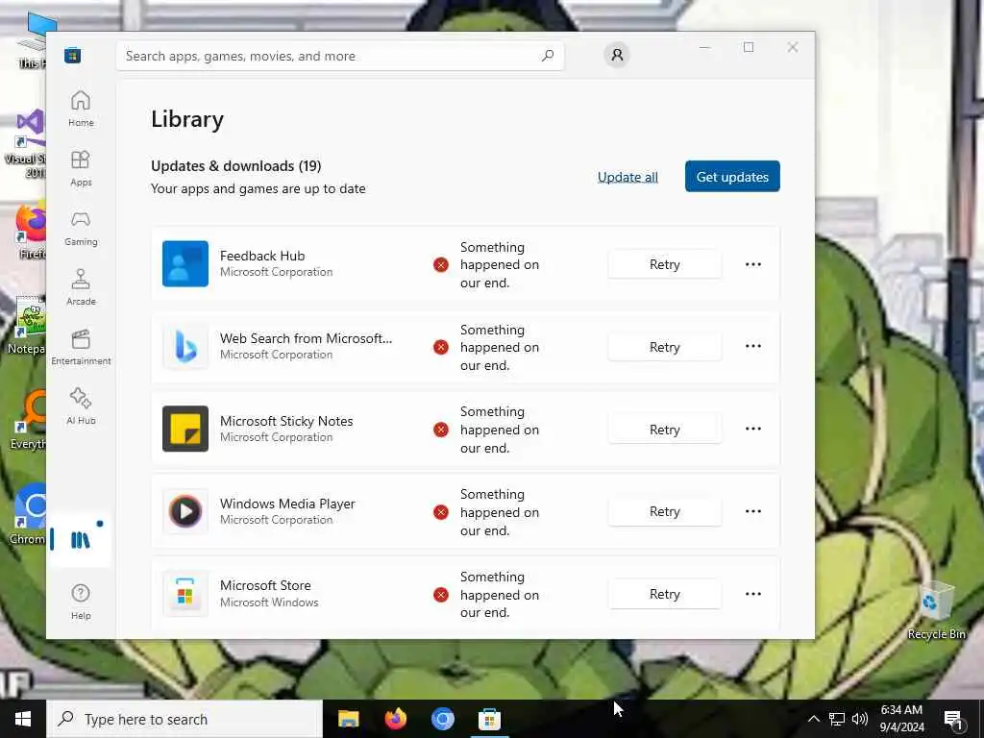Click the Feedback Hub app icon
Viewport: 984px width, 738px height.
[185, 263]
